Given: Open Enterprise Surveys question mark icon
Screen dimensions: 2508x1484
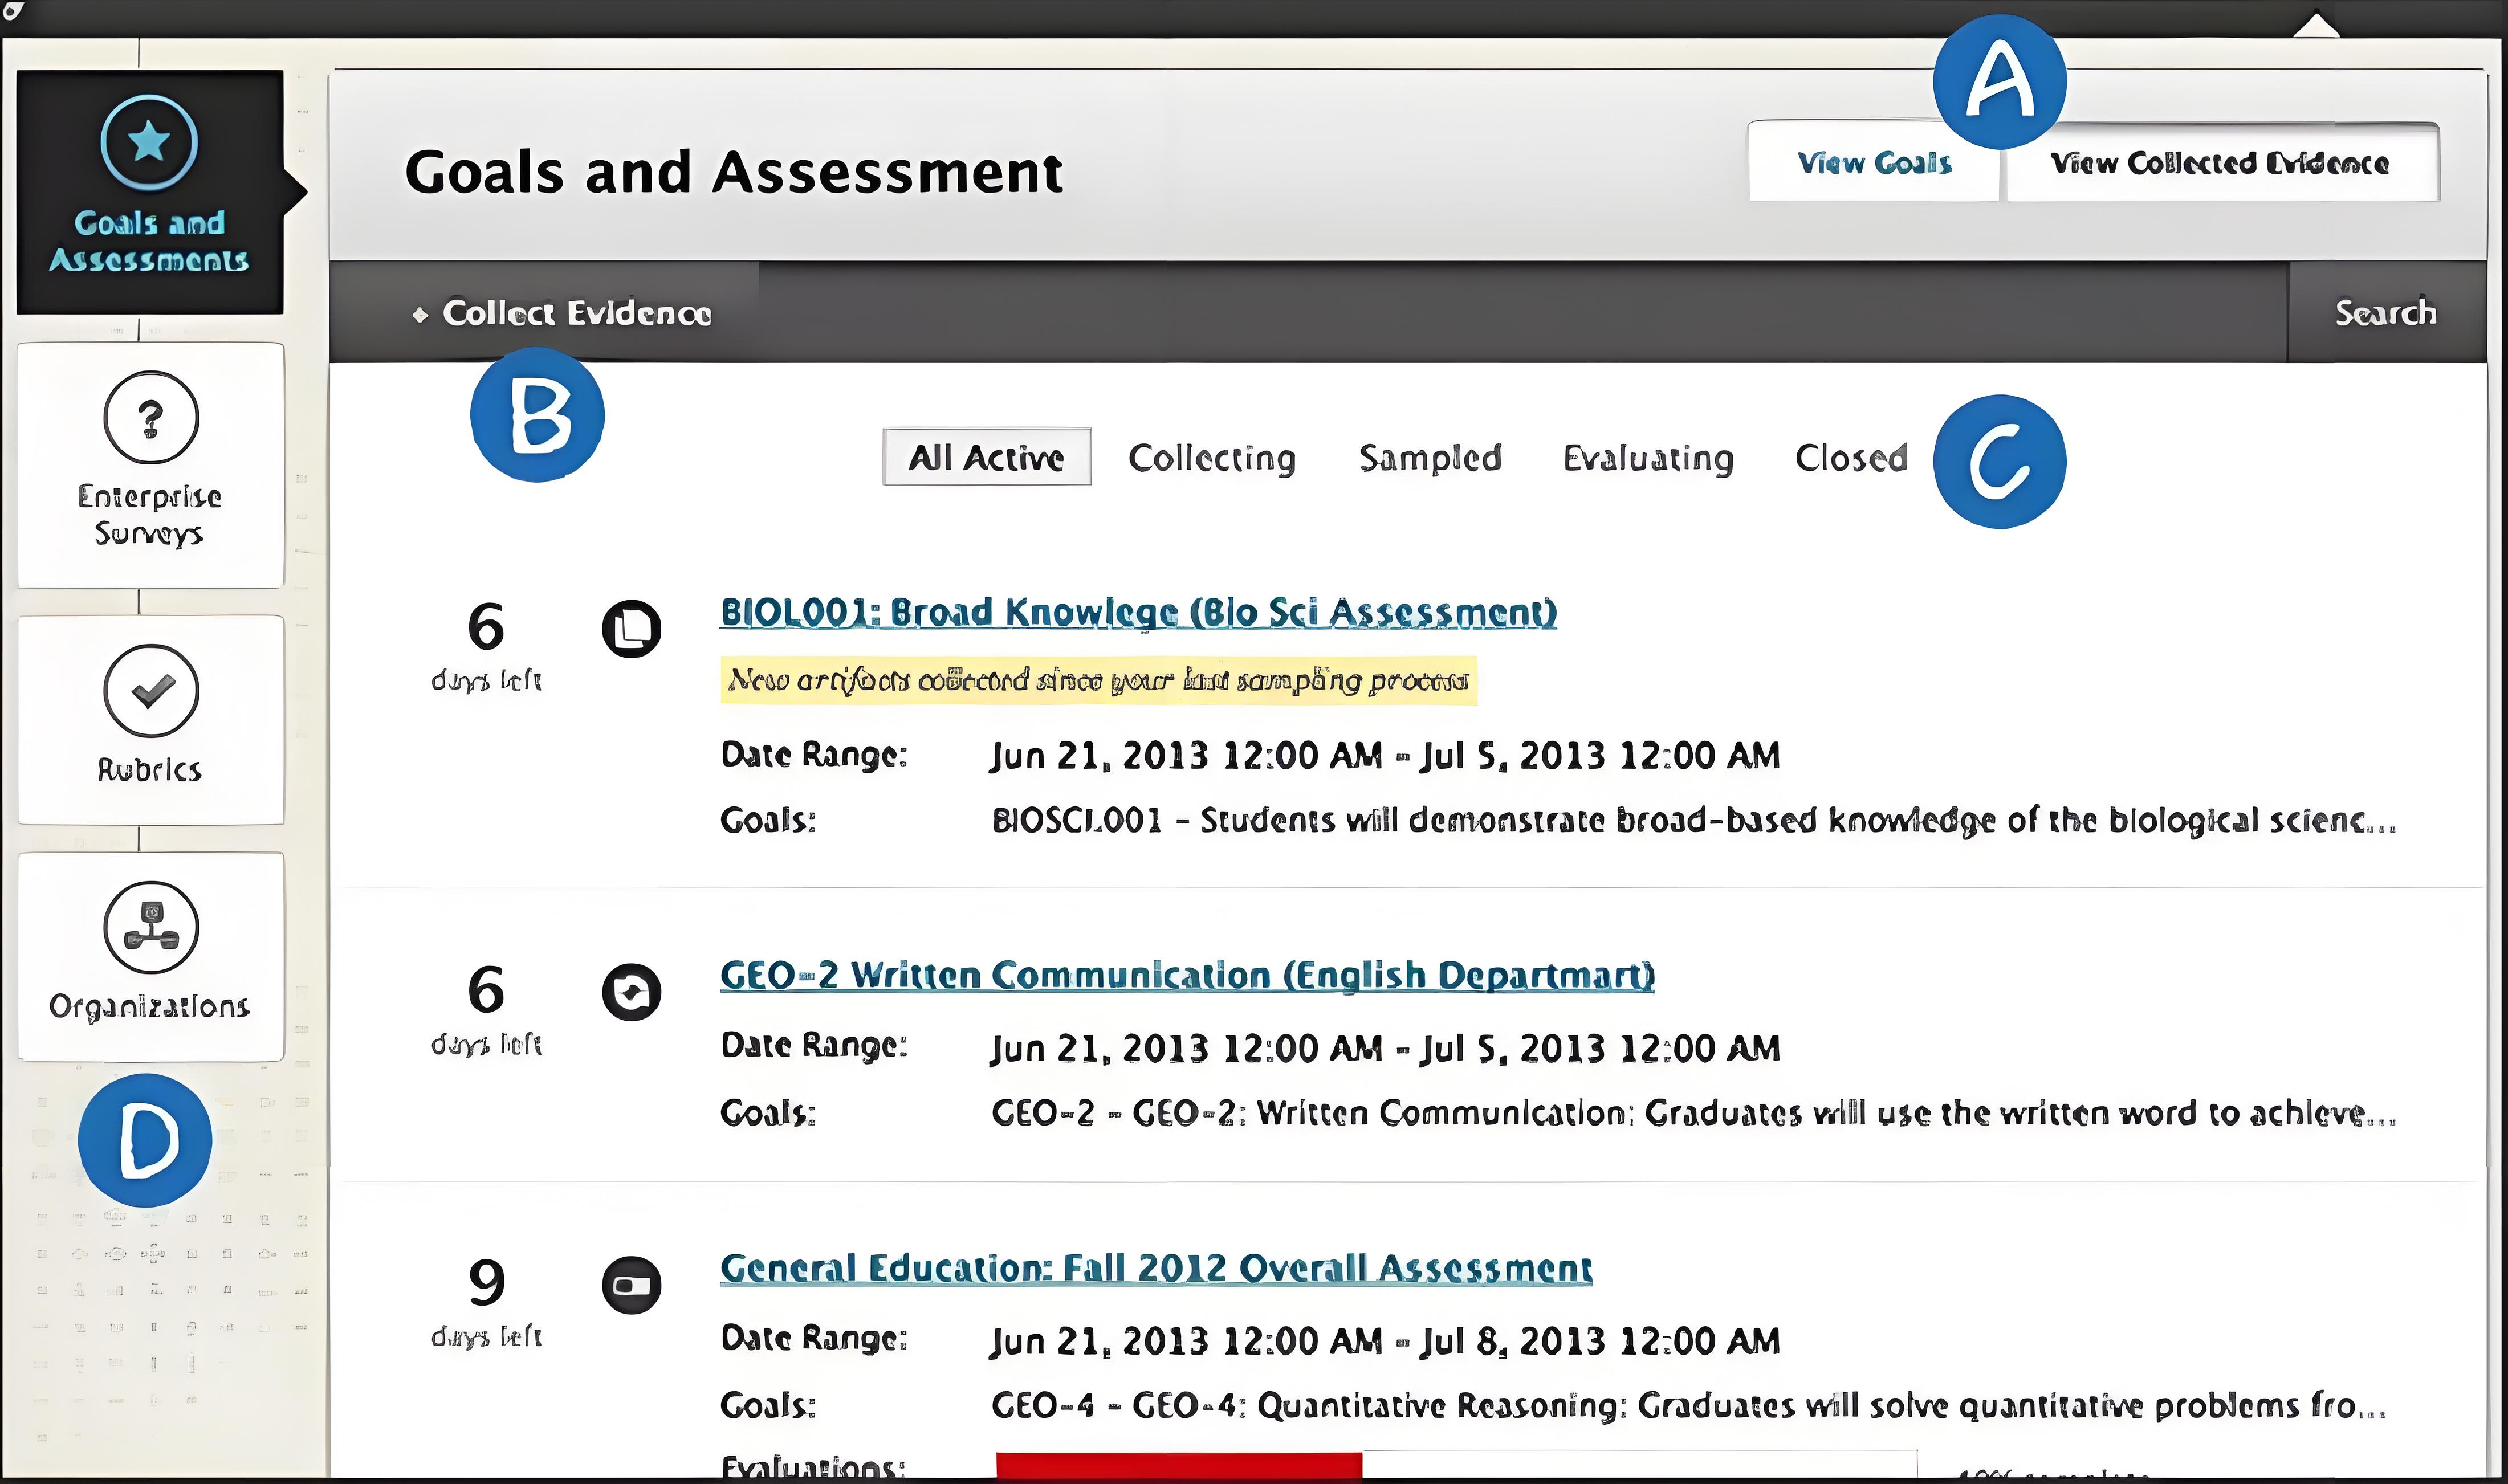Looking at the screenshot, I should [150, 417].
